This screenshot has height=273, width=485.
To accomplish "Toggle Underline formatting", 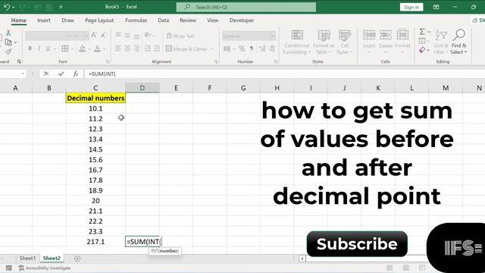I will [48, 49].
